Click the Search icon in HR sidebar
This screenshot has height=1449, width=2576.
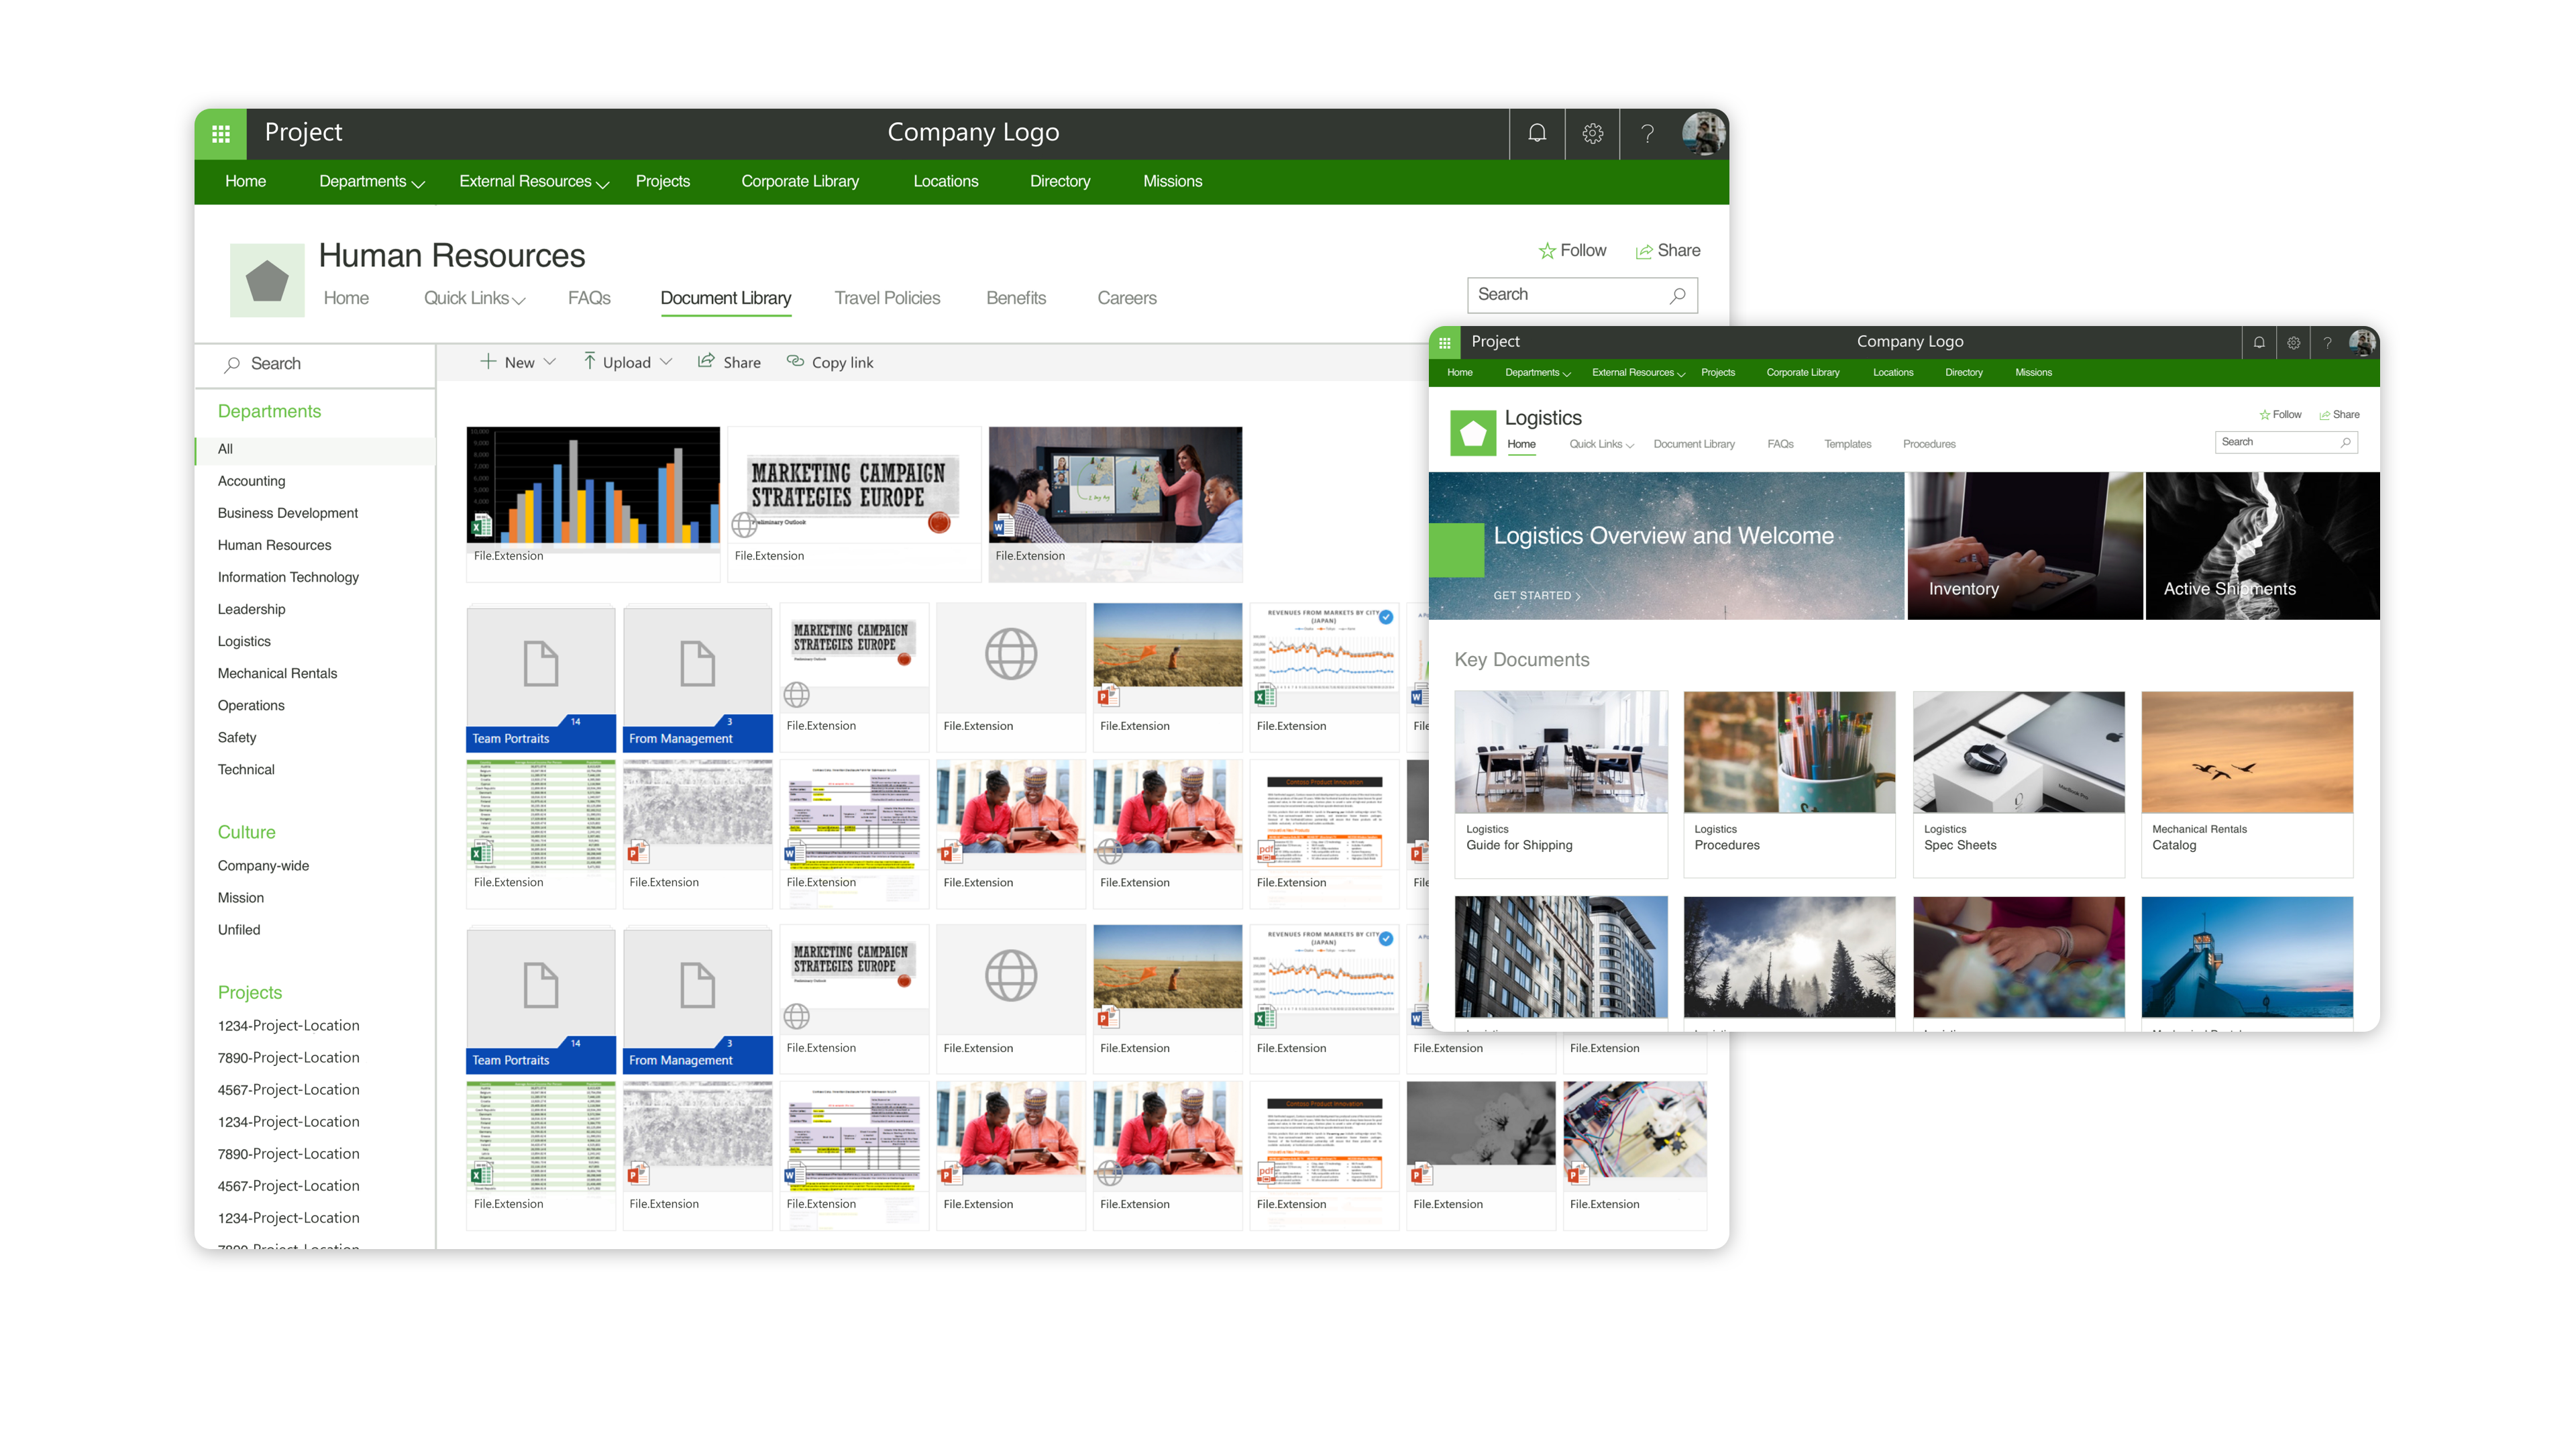click(x=230, y=363)
